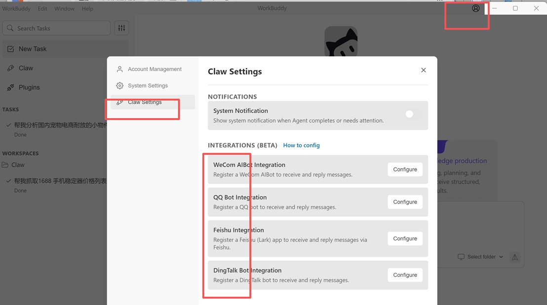547x305 pixels.
Task: Click the INTEGRATIONS (BETA) heading
Action: coord(242,145)
